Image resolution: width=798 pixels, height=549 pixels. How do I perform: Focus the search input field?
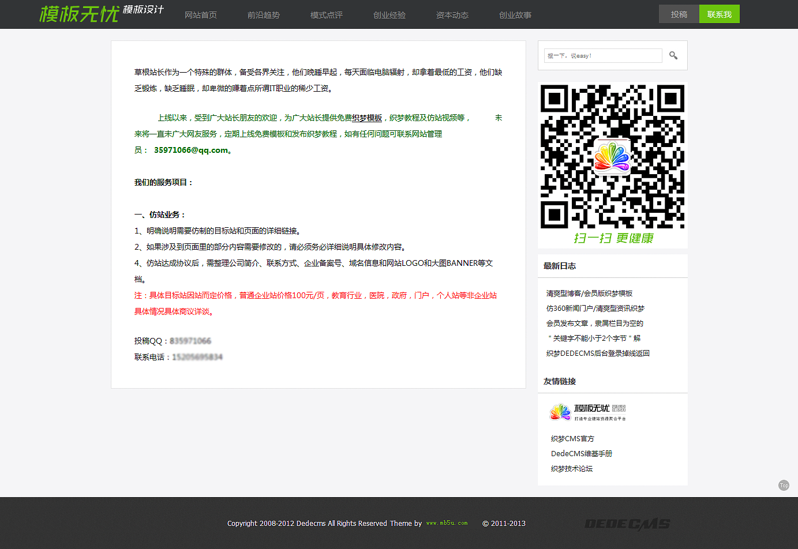[x=602, y=55]
